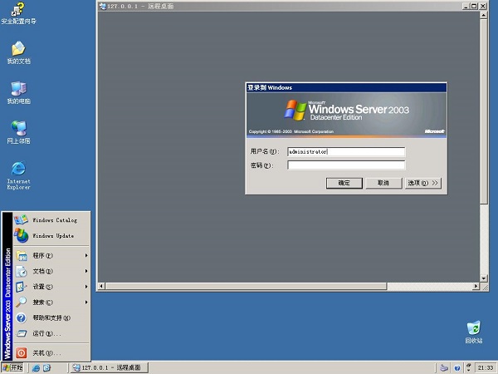Viewport: 498px width, 374px height.
Task: Select Help and Support in Start menu
Action: pyautogui.click(x=51, y=317)
